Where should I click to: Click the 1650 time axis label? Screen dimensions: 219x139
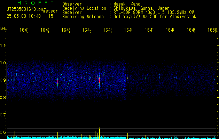point(213,30)
